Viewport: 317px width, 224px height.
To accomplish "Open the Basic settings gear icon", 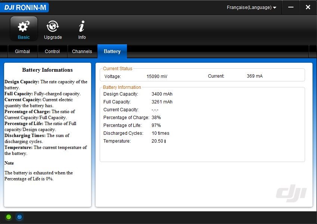I will [24, 28].
